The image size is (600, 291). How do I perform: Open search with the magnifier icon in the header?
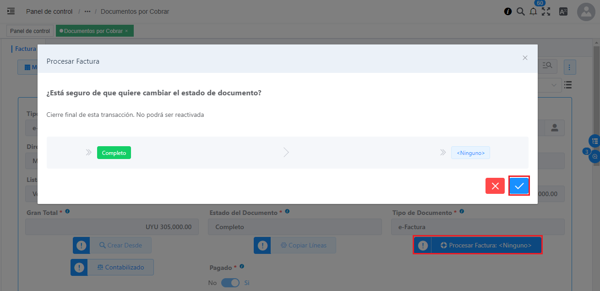tap(520, 11)
